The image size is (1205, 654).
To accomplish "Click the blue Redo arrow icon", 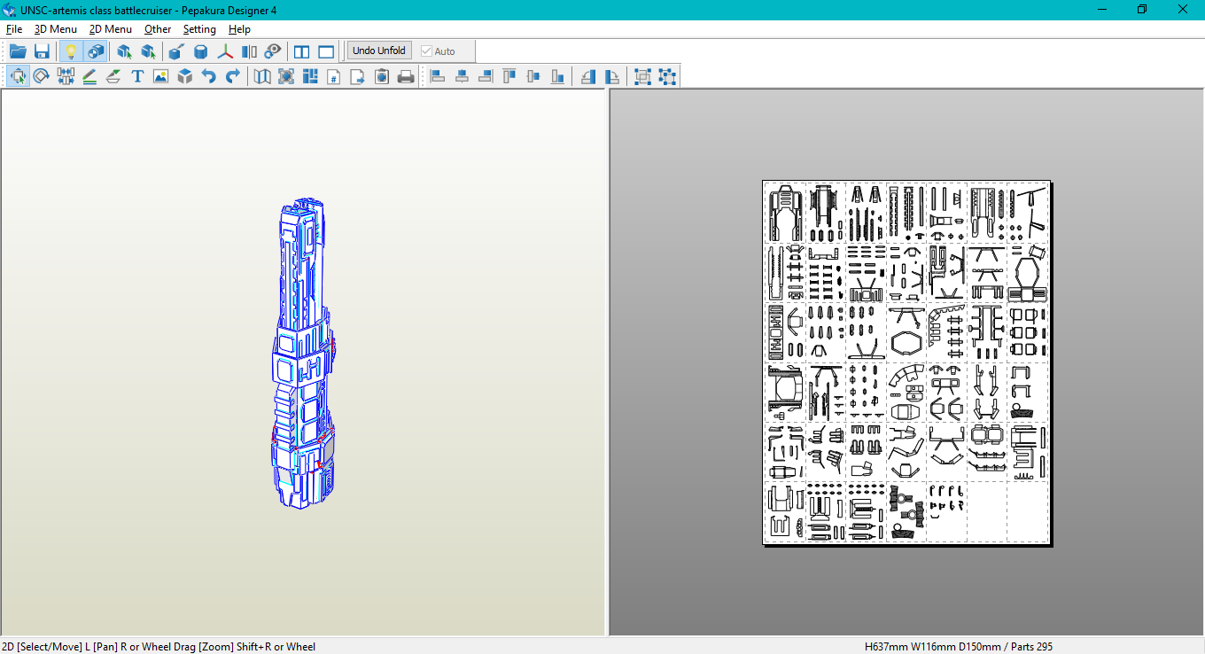I will pyautogui.click(x=232, y=77).
